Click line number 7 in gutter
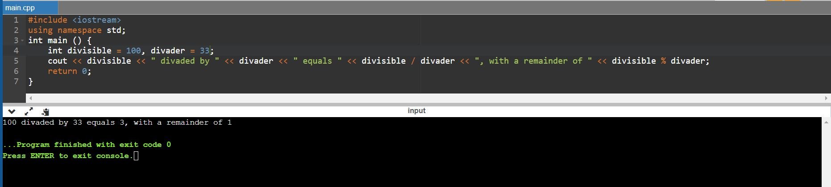Screen dimensions: 831x187 pos(16,81)
